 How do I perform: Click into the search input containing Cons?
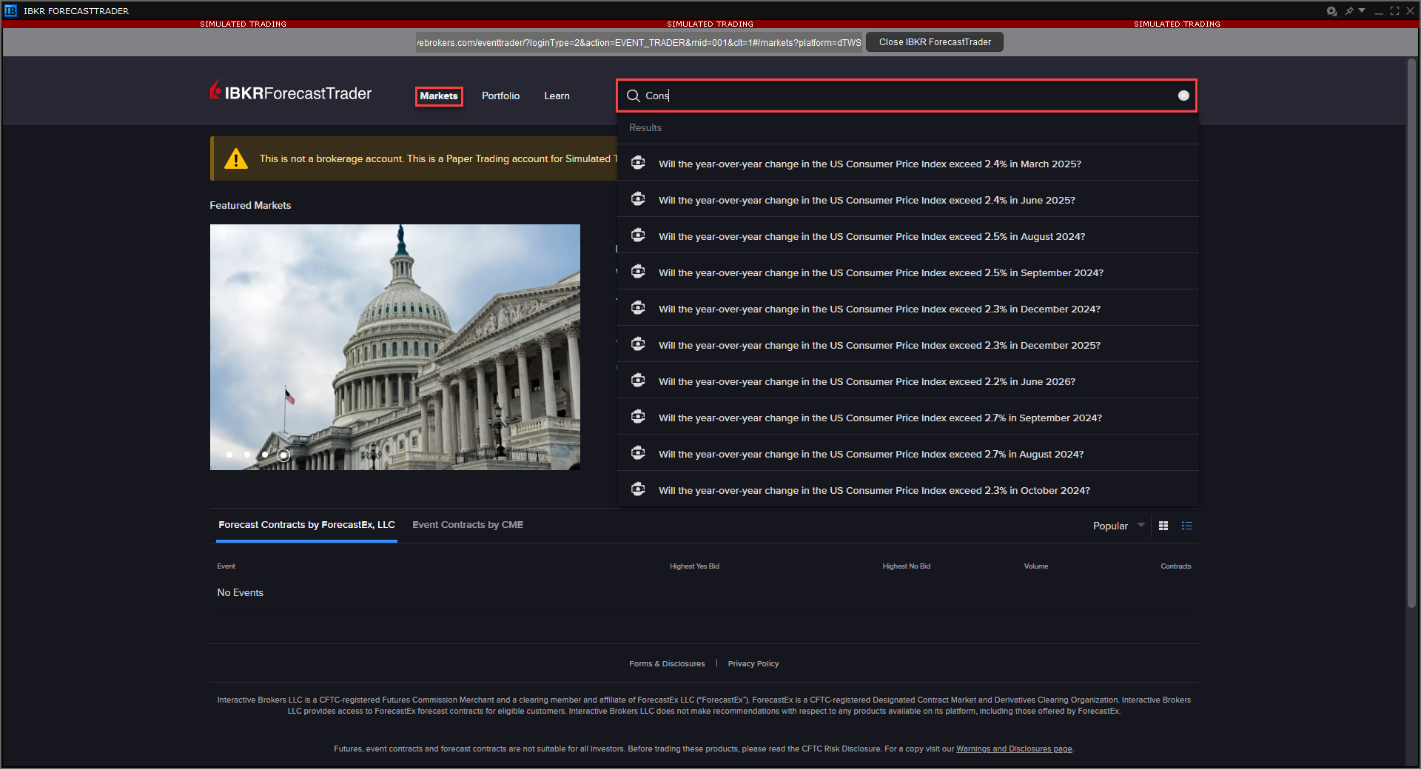[907, 96]
